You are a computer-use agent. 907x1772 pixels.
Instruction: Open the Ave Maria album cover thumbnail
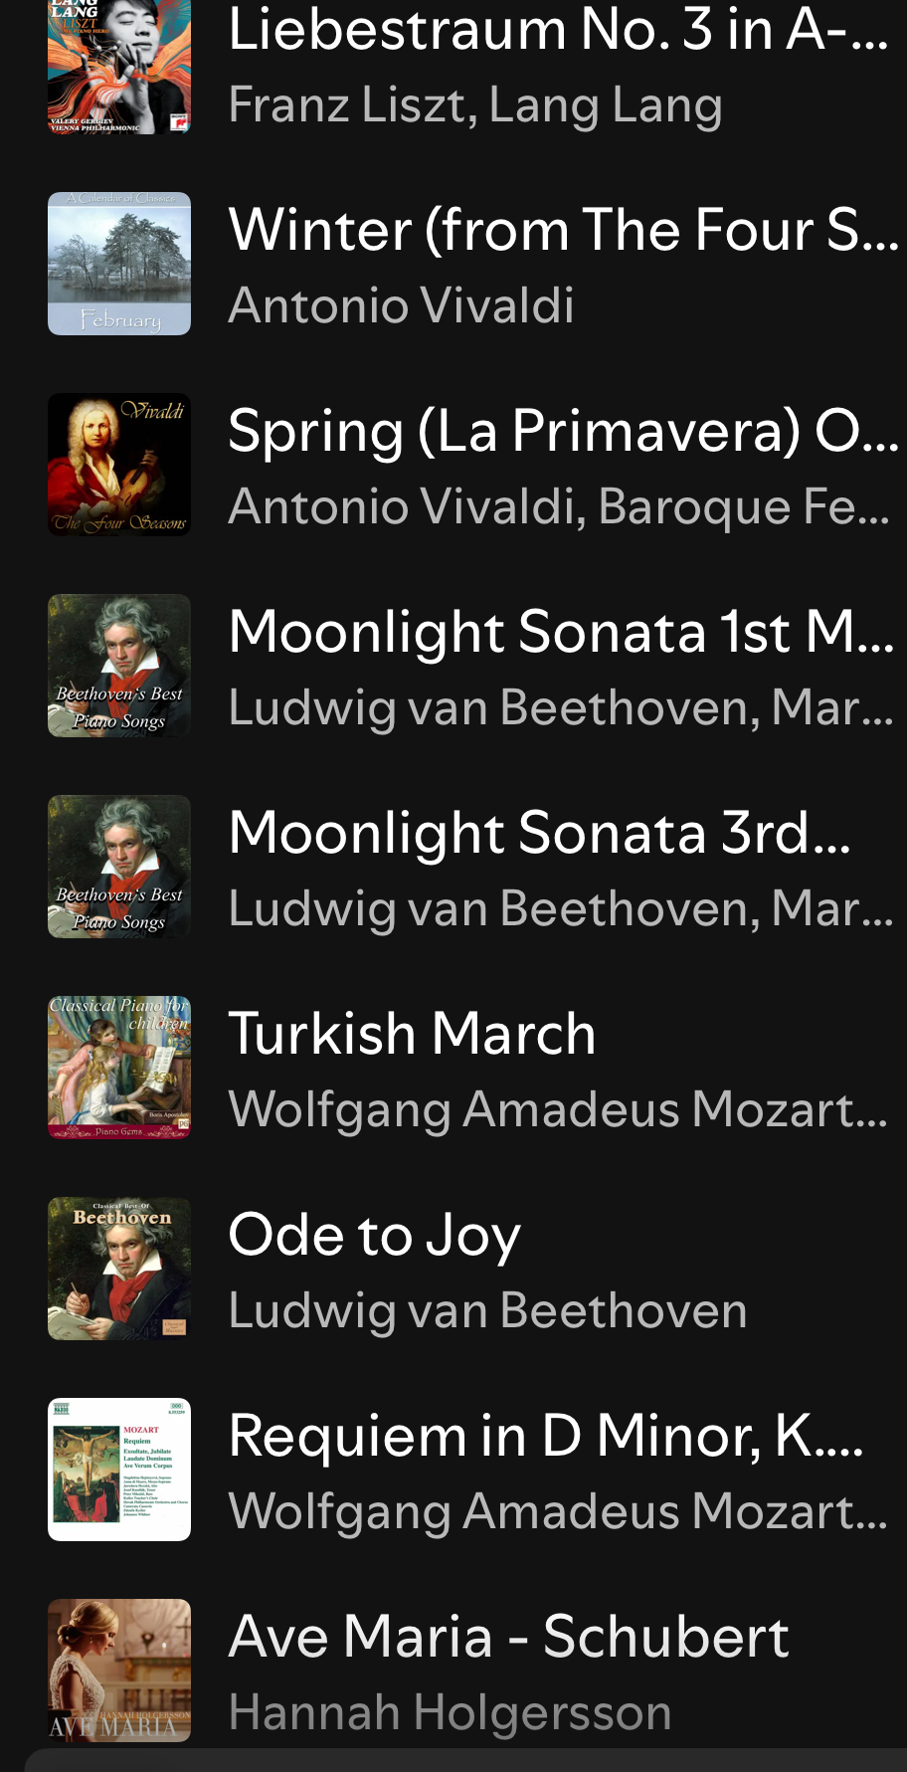(x=119, y=1671)
